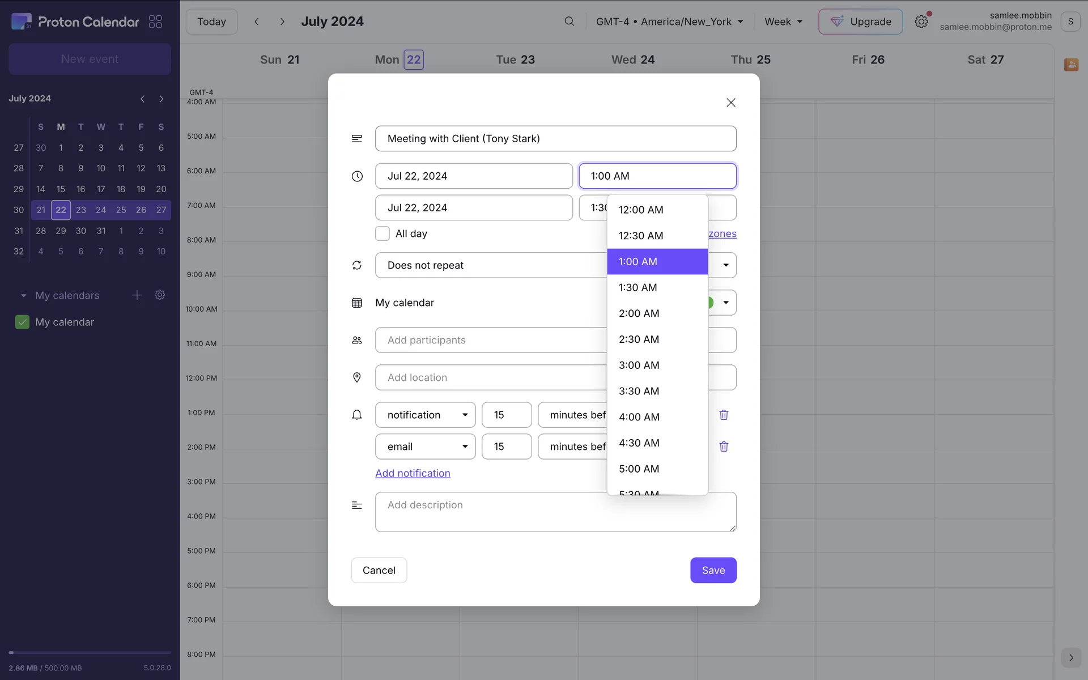Click the search magnifier icon
The width and height of the screenshot is (1088, 680).
[x=569, y=22]
